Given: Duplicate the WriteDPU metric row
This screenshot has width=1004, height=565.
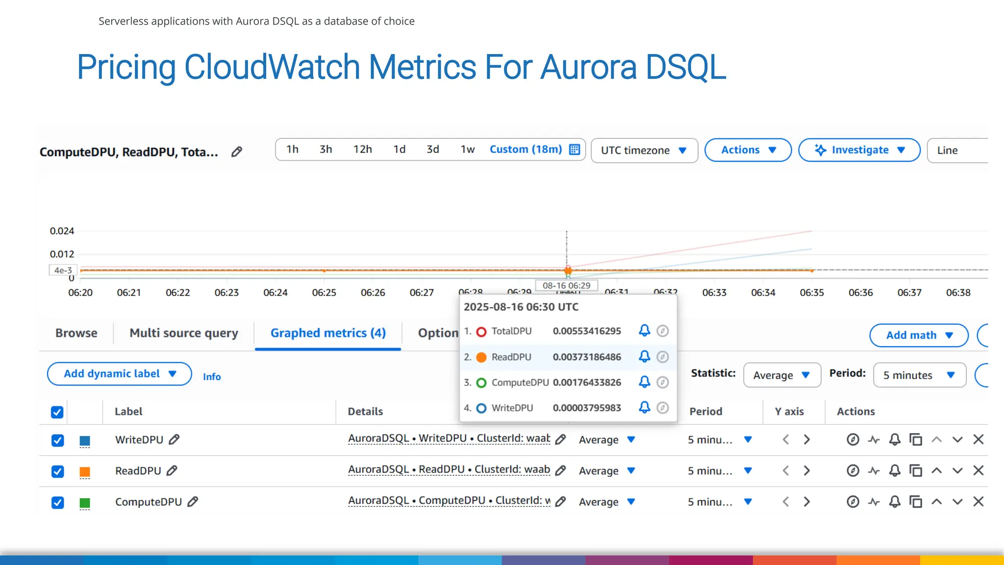Looking at the screenshot, I should click(916, 439).
